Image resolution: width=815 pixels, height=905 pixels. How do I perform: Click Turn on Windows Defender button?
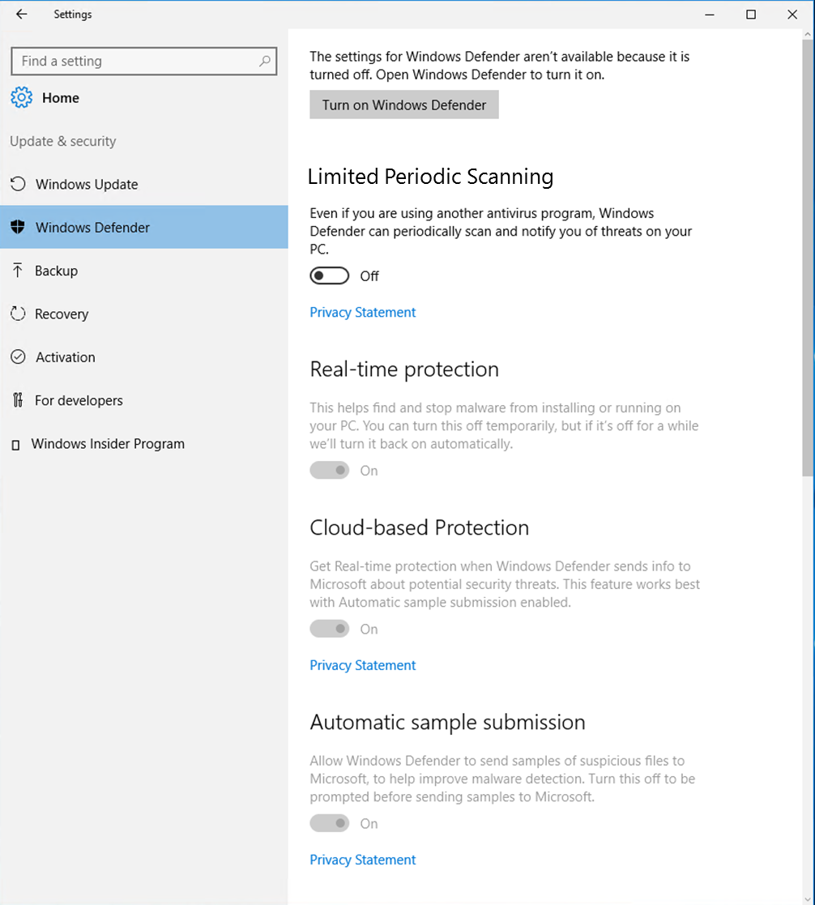coord(404,105)
